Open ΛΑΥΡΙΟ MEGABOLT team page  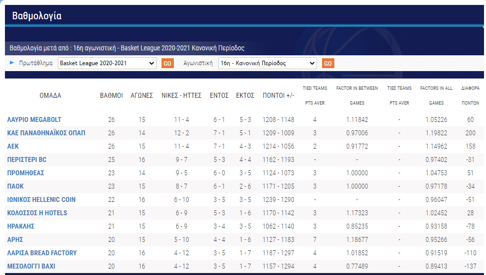[x=35, y=119]
